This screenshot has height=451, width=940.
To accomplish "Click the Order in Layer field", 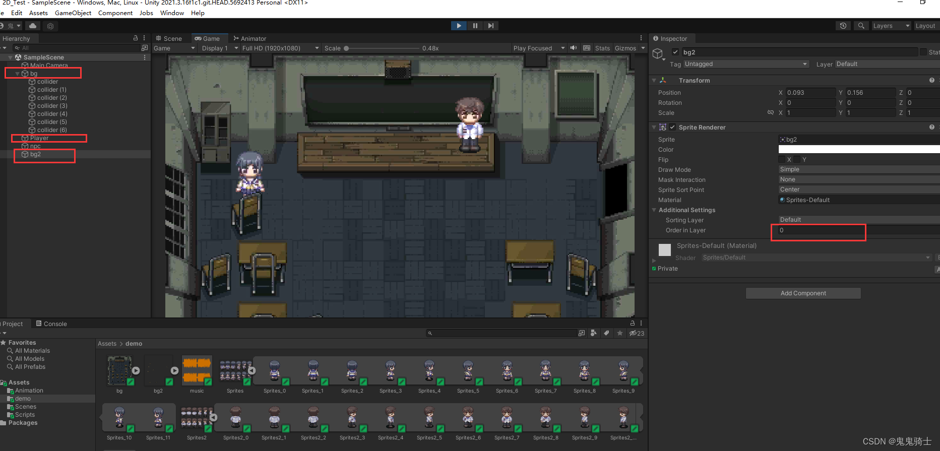I will pyautogui.click(x=859, y=230).
